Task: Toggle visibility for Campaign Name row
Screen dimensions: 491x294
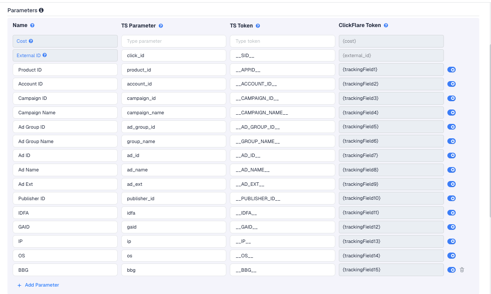Action: [x=451, y=113]
